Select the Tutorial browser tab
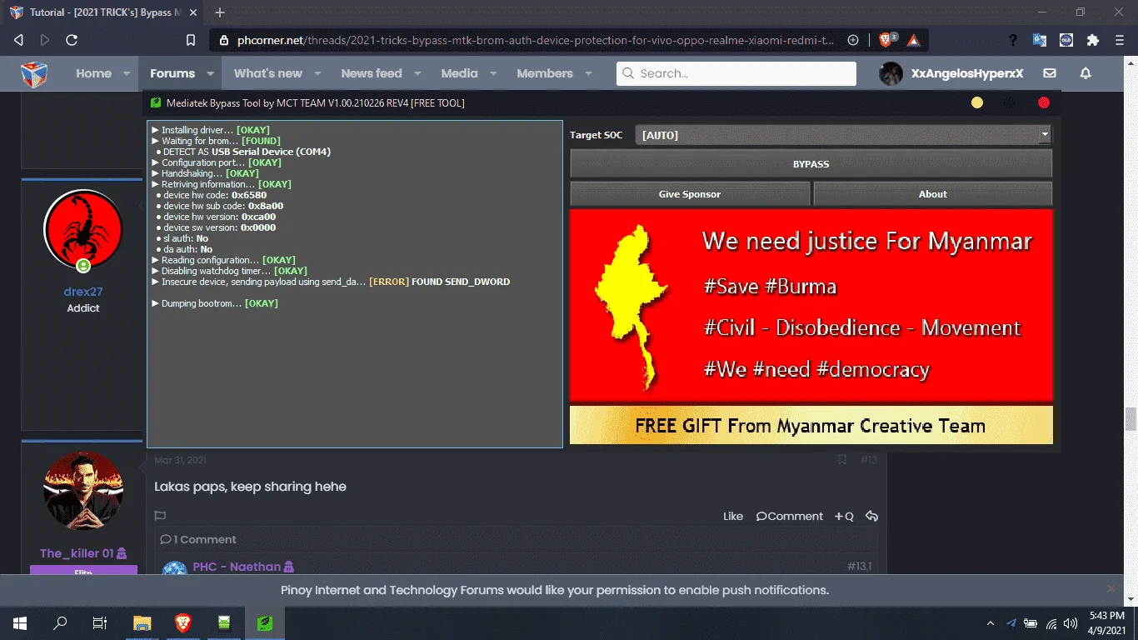 tap(104, 12)
